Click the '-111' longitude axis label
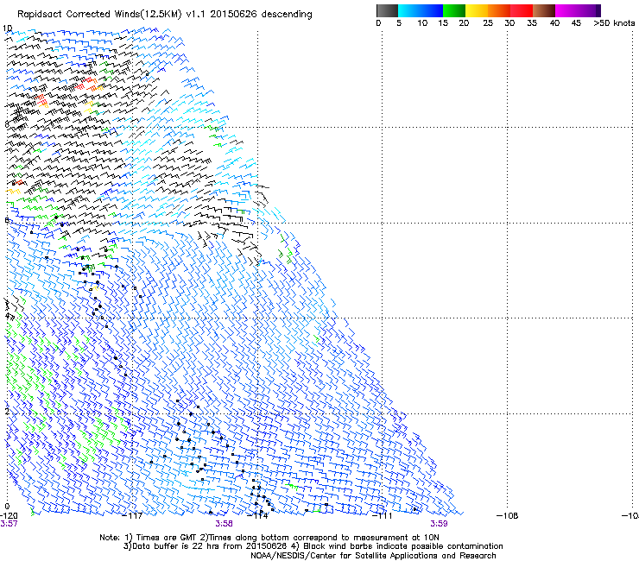 (x=383, y=516)
